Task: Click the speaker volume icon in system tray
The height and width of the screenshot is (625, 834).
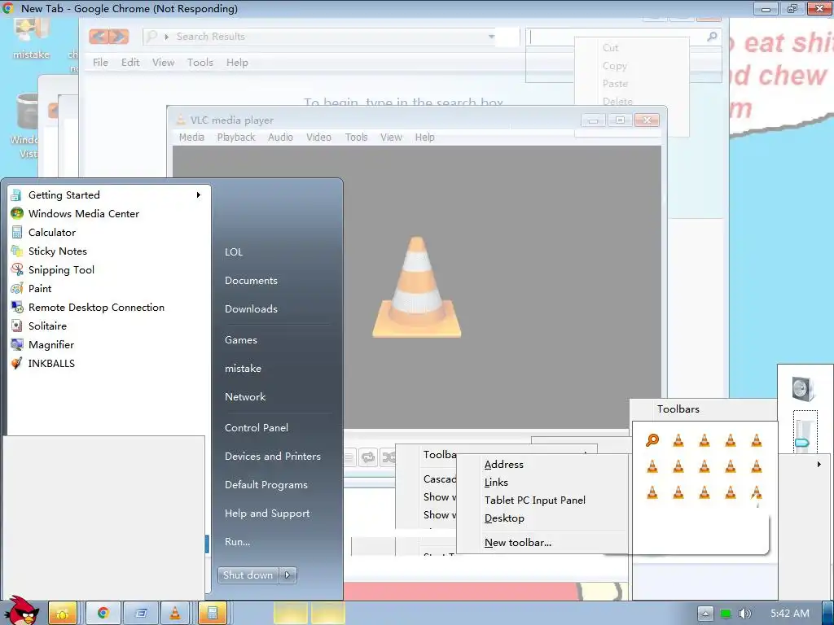Action: (x=745, y=614)
